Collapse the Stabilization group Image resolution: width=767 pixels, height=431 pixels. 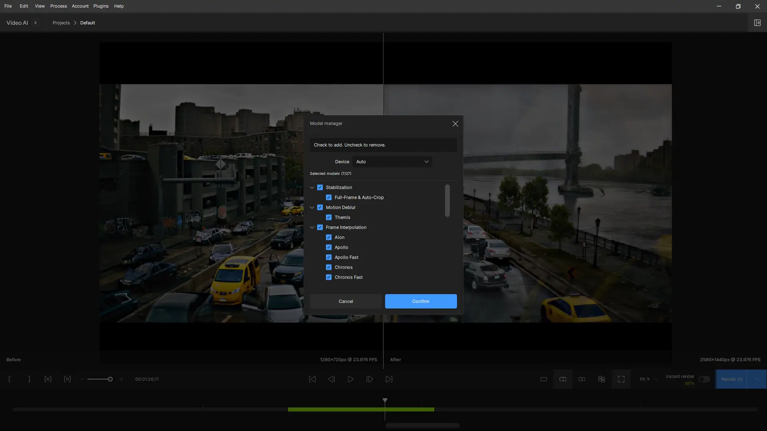coord(312,188)
